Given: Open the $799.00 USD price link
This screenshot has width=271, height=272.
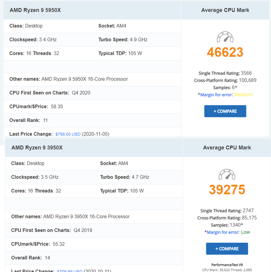Looking at the screenshot, I should pos(68,134).
